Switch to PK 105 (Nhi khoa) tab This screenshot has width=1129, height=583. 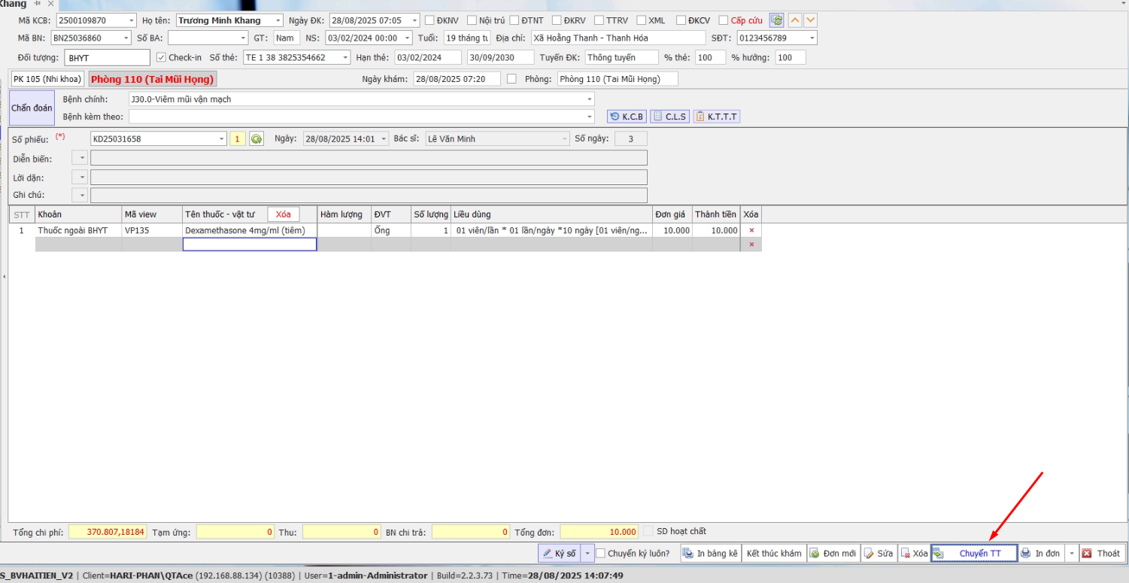pyautogui.click(x=47, y=79)
